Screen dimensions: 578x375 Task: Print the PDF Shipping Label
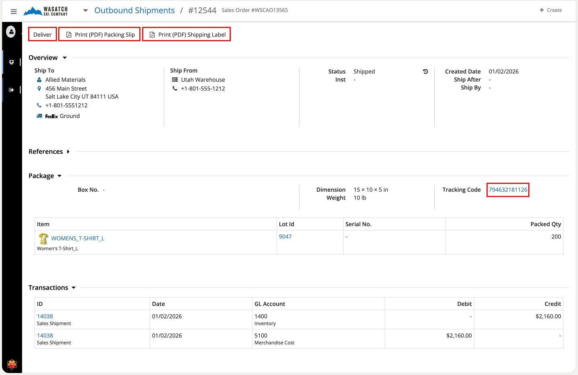coord(187,34)
